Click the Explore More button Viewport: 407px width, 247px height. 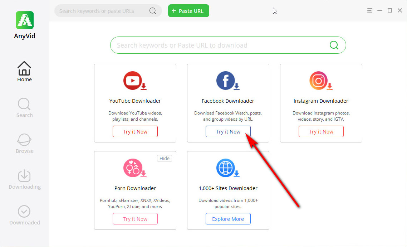[228, 219]
